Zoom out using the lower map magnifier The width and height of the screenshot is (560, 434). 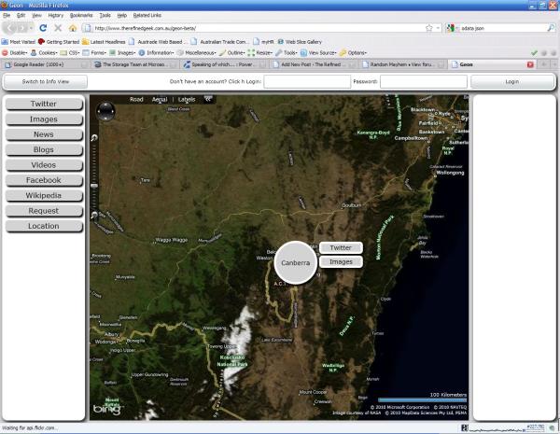click(94, 215)
